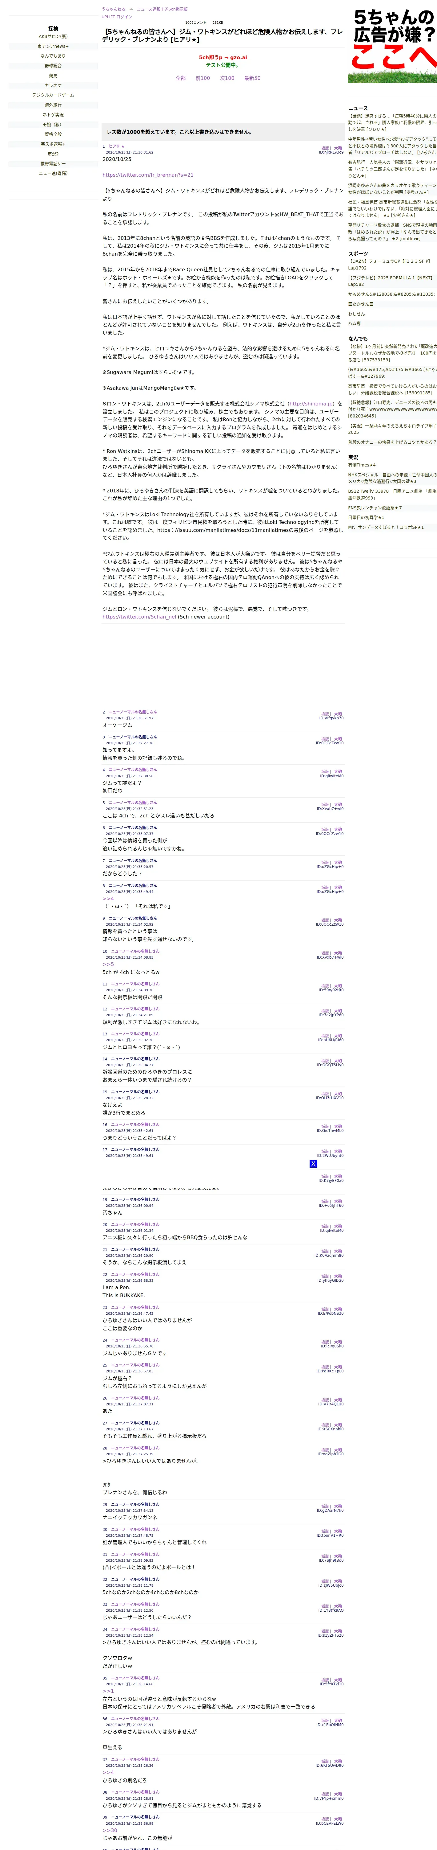Select the 全部 view option
The width and height of the screenshot is (437, 1850).
click(181, 78)
